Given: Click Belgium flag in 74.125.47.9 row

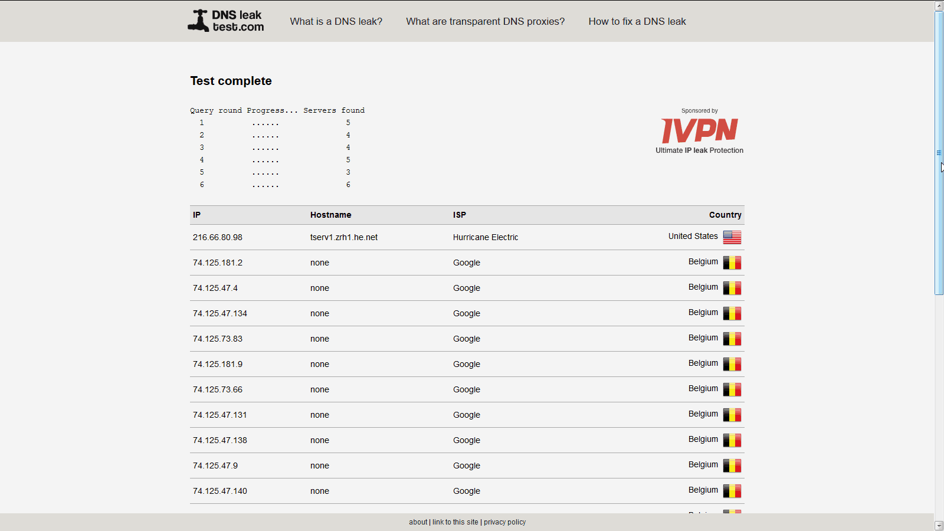Looking at the screenshot, I should (x=732, y=466).
